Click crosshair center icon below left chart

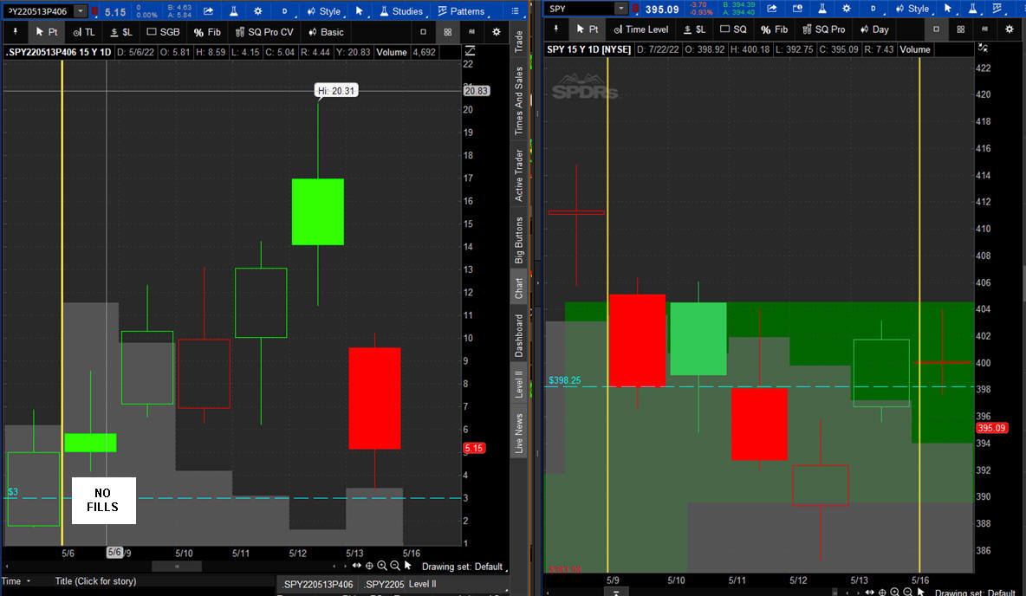369,566
